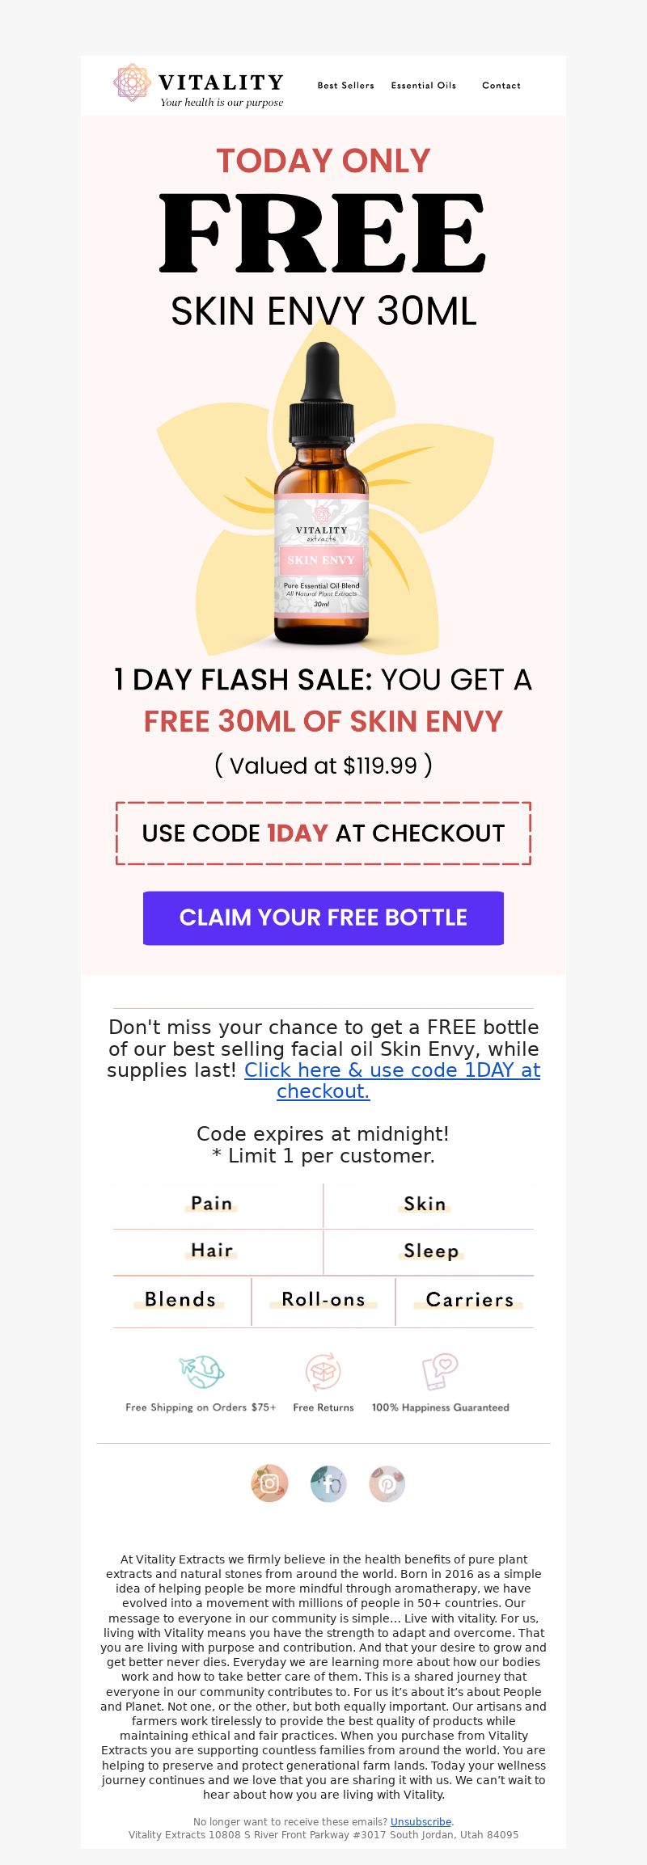Click the Unsubscribe link

[x=421, y=1821]
